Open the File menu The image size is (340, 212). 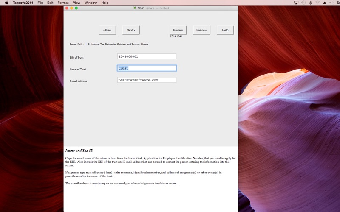tap(40, 3)
